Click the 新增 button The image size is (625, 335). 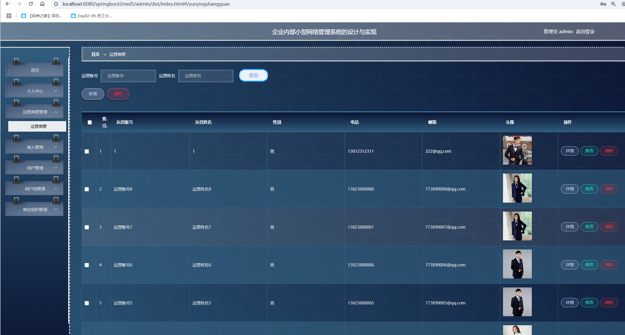click(x=93, y=94)
